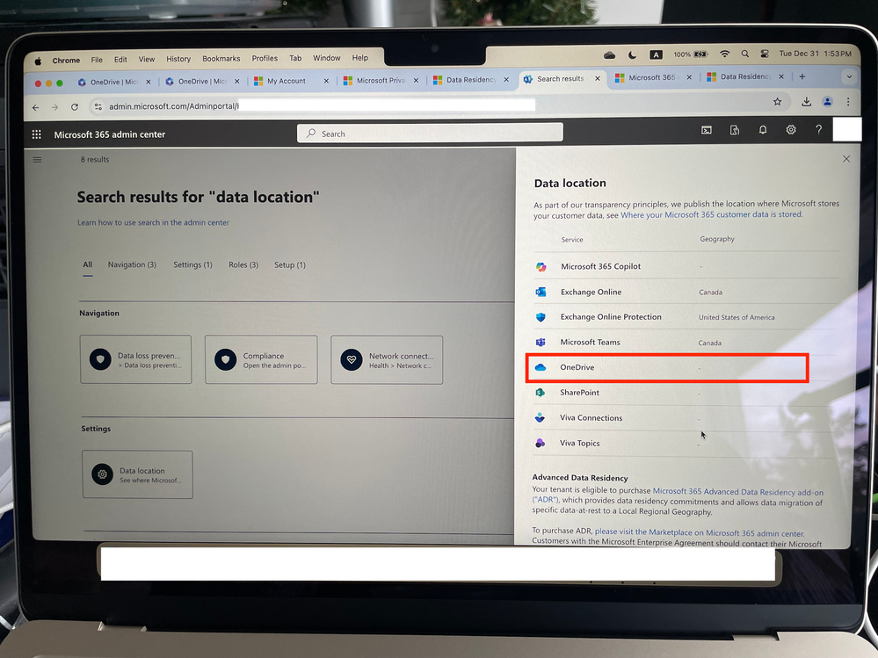This screenshot has height=658, width=878.
Task: Click the Geography column header
Action: click(717, 239)
